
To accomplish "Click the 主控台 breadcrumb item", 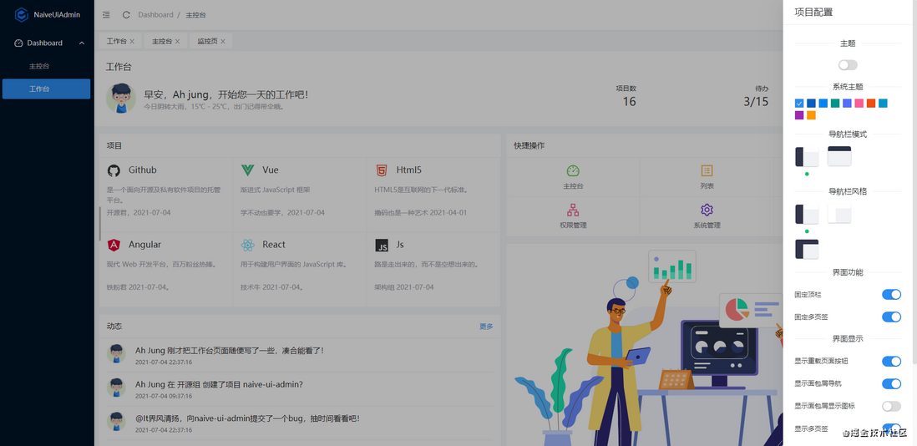I will [x=196, y=14].
